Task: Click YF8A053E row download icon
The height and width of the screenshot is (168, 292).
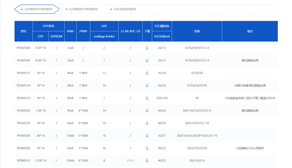Action: pyautogui.click(x=147, y=123)
